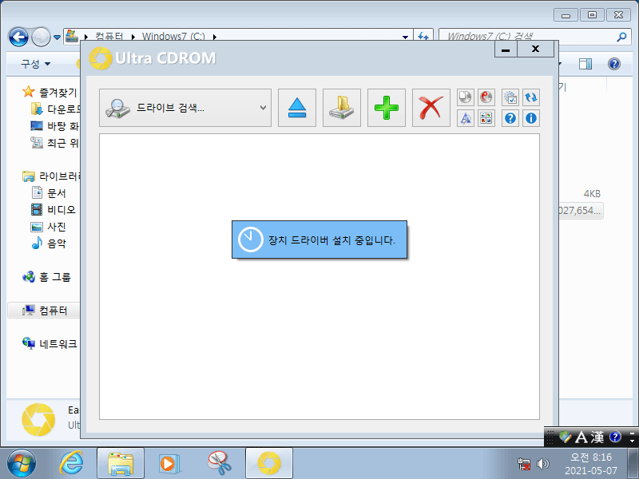The width and height of the screenshot is (639, 479).
Task: Select 최근 위치 in the navigation pane
Action: (x=54, y=143)
